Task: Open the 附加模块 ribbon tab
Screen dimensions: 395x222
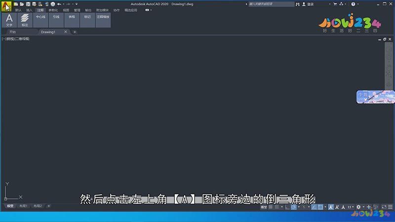Action: [102, 10]
